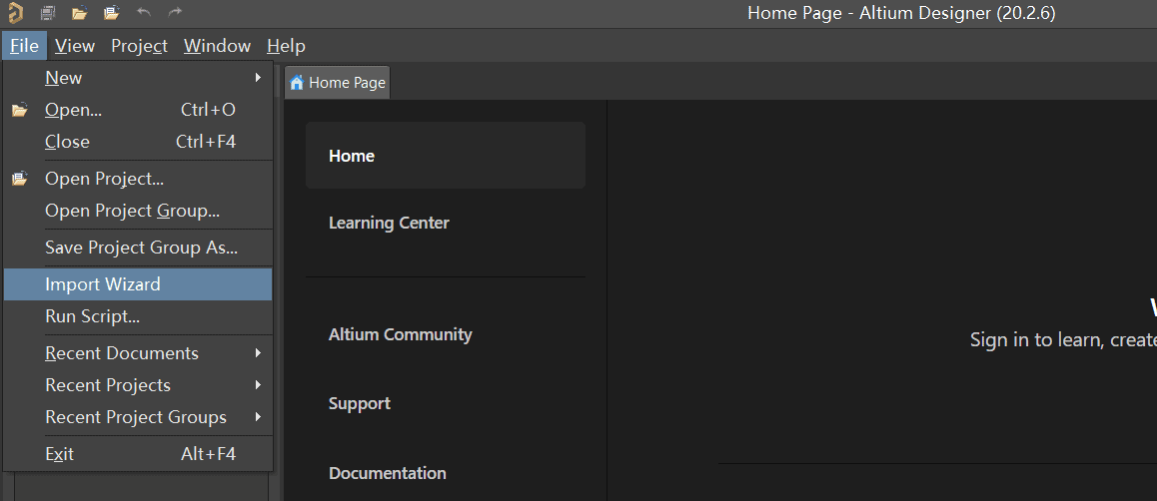Select Run Script... menu entry
The width and height of the screenshot is (1157, 501).
pyautogui.click(x=138, y=316)
